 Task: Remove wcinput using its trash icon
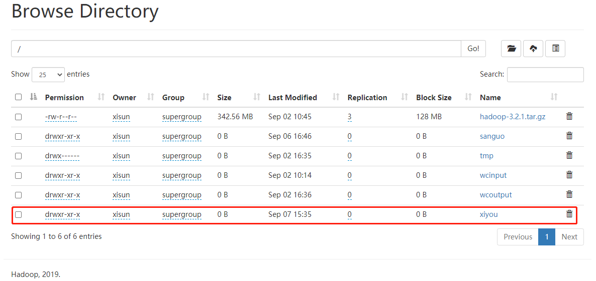(569, 175)
